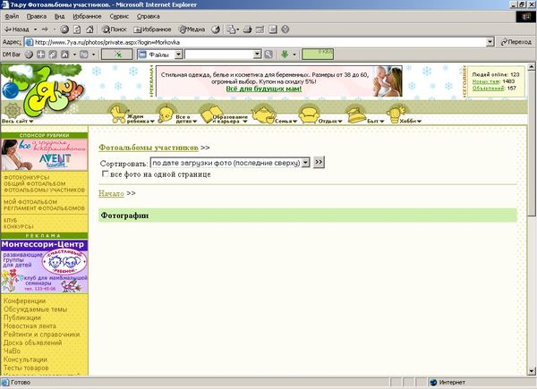Expand the address bar URL dropdown
Screen dimensions: 537x389
489,42
